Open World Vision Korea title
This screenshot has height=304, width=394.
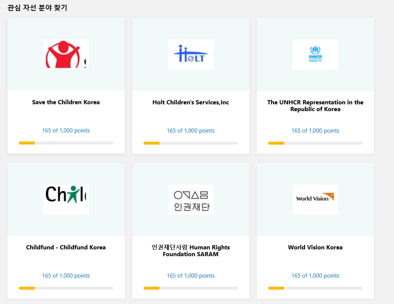click(315, 247)
